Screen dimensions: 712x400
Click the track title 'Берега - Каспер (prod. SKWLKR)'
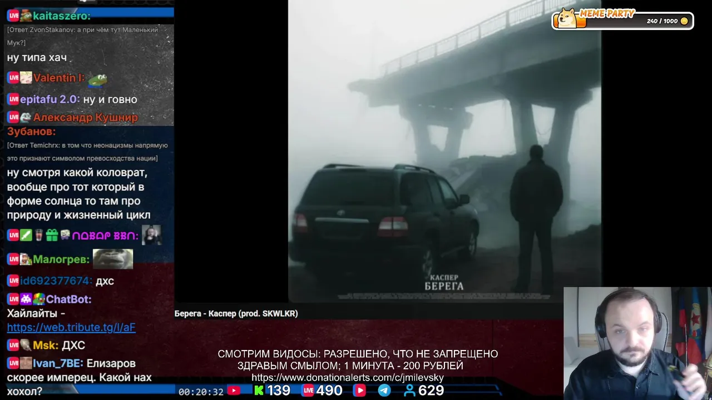coord(236,313)
